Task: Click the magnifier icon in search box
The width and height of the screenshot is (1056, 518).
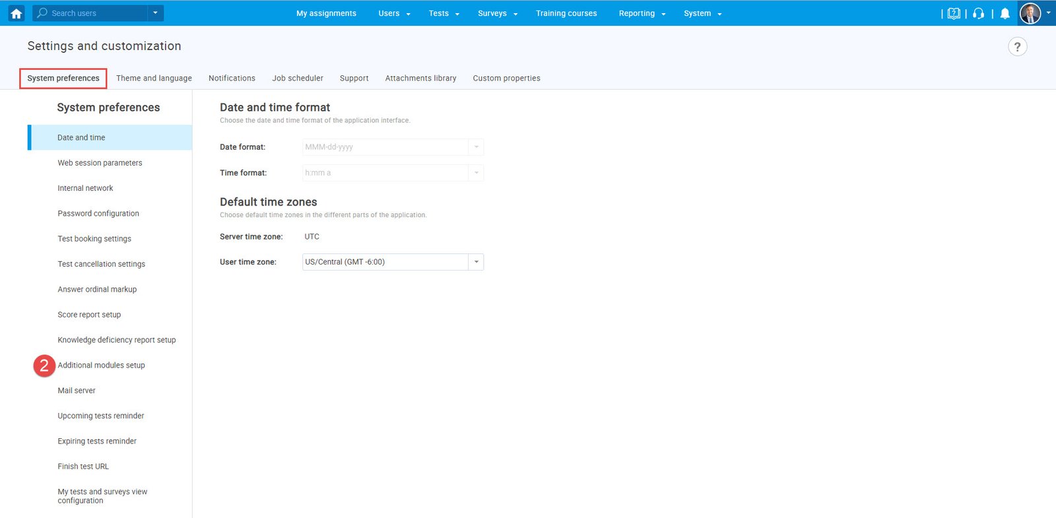Action: [42, 13]
